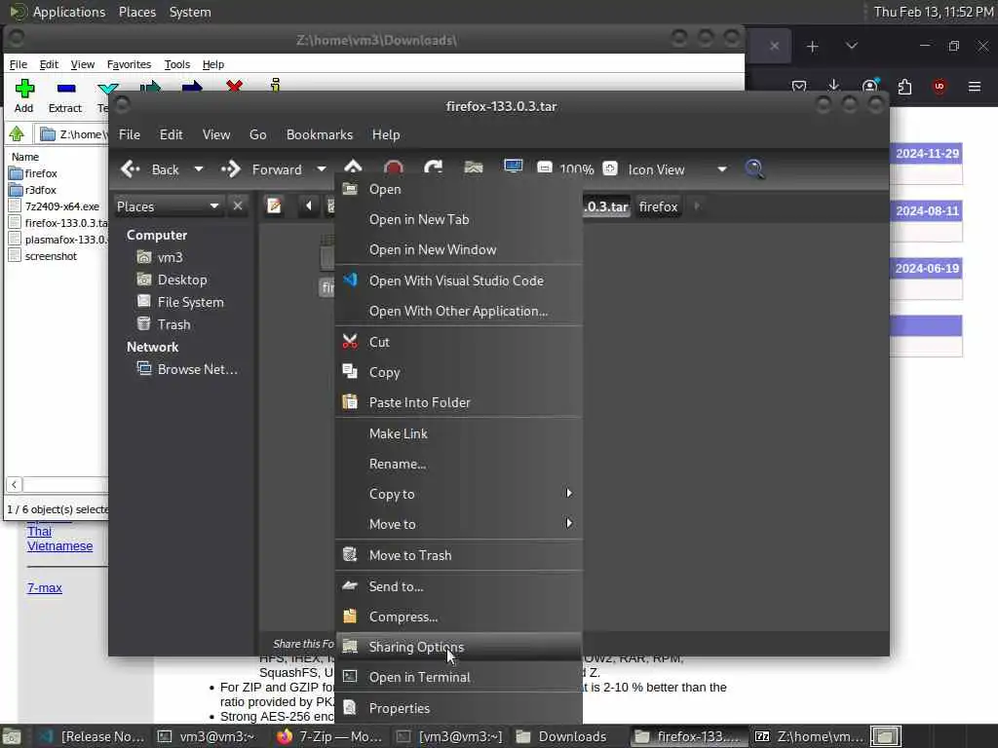Choose Open in New Window
This screenshot has width=998, height=748.
[458, 250]
